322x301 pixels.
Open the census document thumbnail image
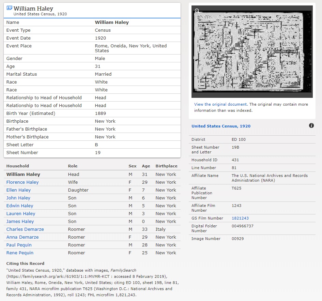tap(252, 51)
